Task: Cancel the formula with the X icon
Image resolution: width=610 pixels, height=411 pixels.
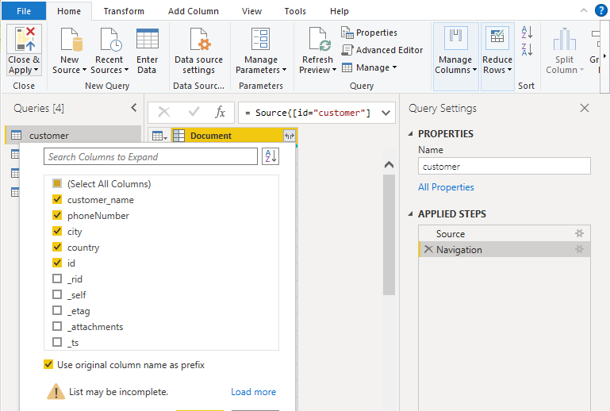Action: point(164,113)
